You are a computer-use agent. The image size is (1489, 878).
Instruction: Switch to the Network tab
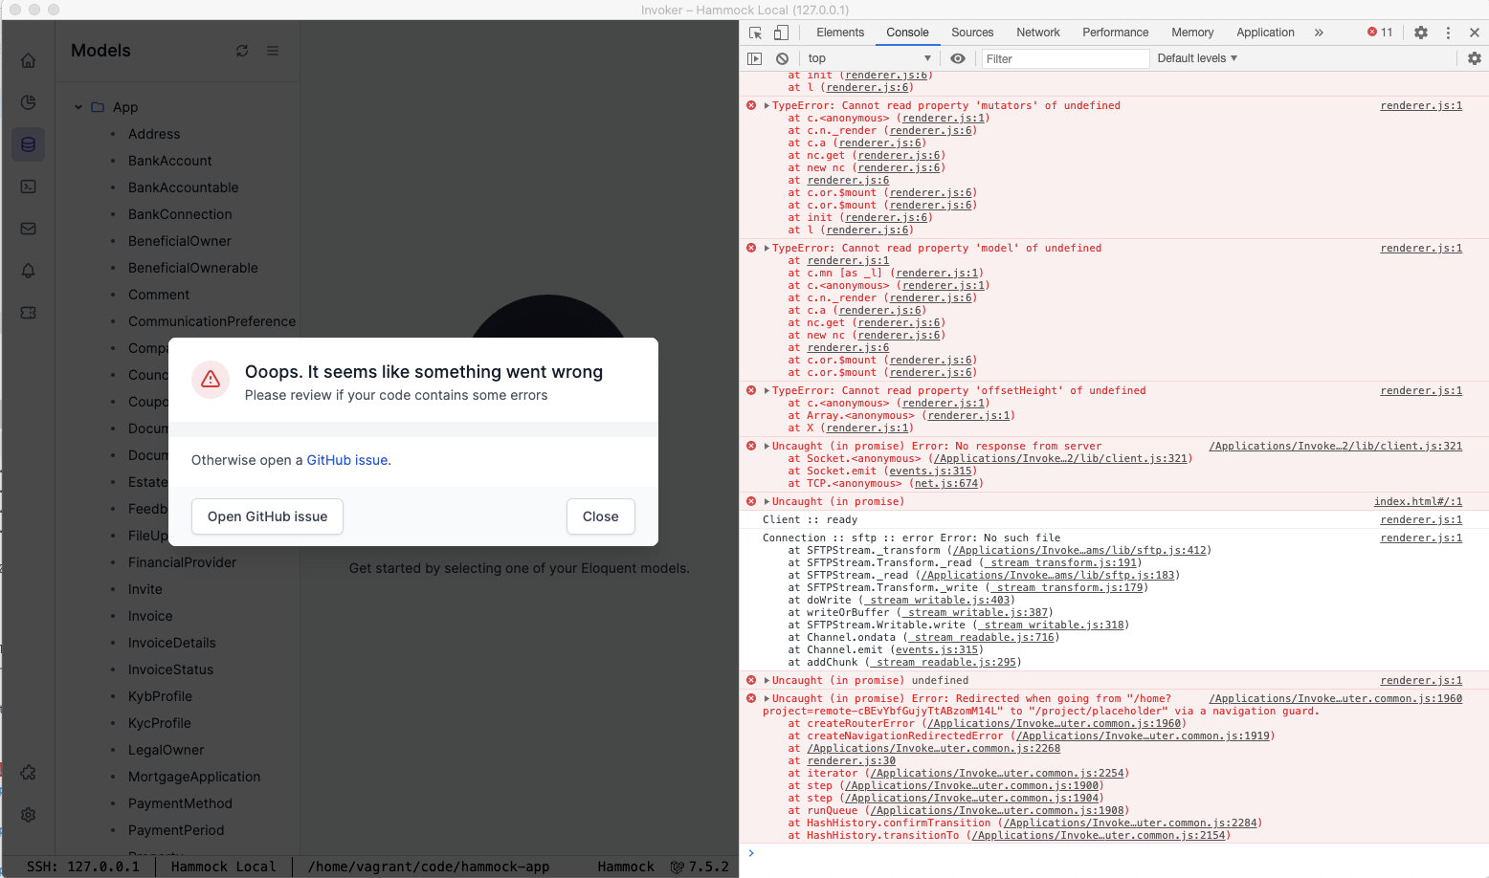(1038, 32)
